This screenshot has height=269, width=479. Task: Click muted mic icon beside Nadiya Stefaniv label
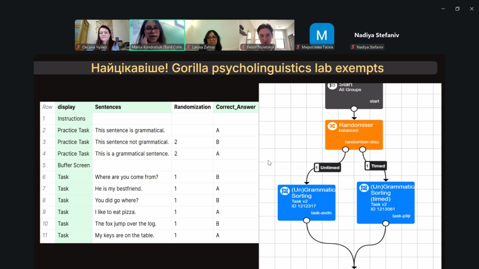pyautogui.click(x=353, y=47)
